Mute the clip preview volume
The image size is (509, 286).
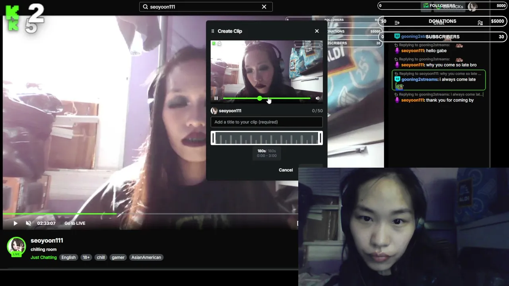click(x=317, y=98)
